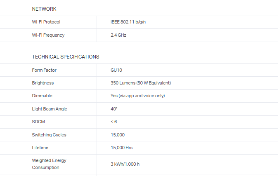Click the TECHNICAL SPECIFICATIONS heading

tap(66, 57)
